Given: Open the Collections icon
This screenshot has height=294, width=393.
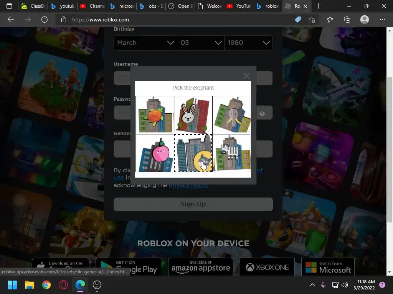Looking at the screenshot, I should [347, 20].
